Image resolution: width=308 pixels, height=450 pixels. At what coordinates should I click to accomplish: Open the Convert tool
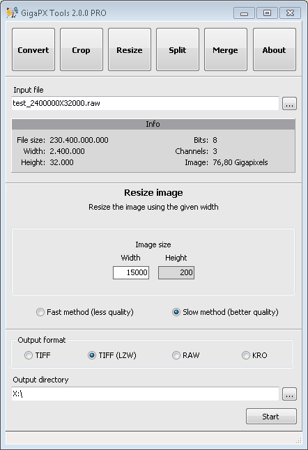coord(33,49)
